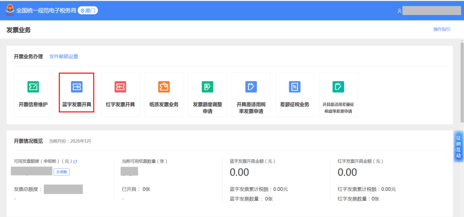Image resolution: width=464 pixels, height=217 pixels.
Task: Select the 纸质发票业务 orange icon
Action: tap(164, 87)
